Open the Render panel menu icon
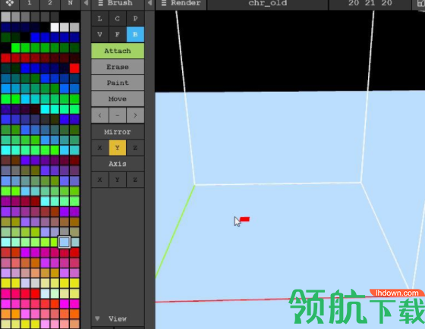 (164, 3)
